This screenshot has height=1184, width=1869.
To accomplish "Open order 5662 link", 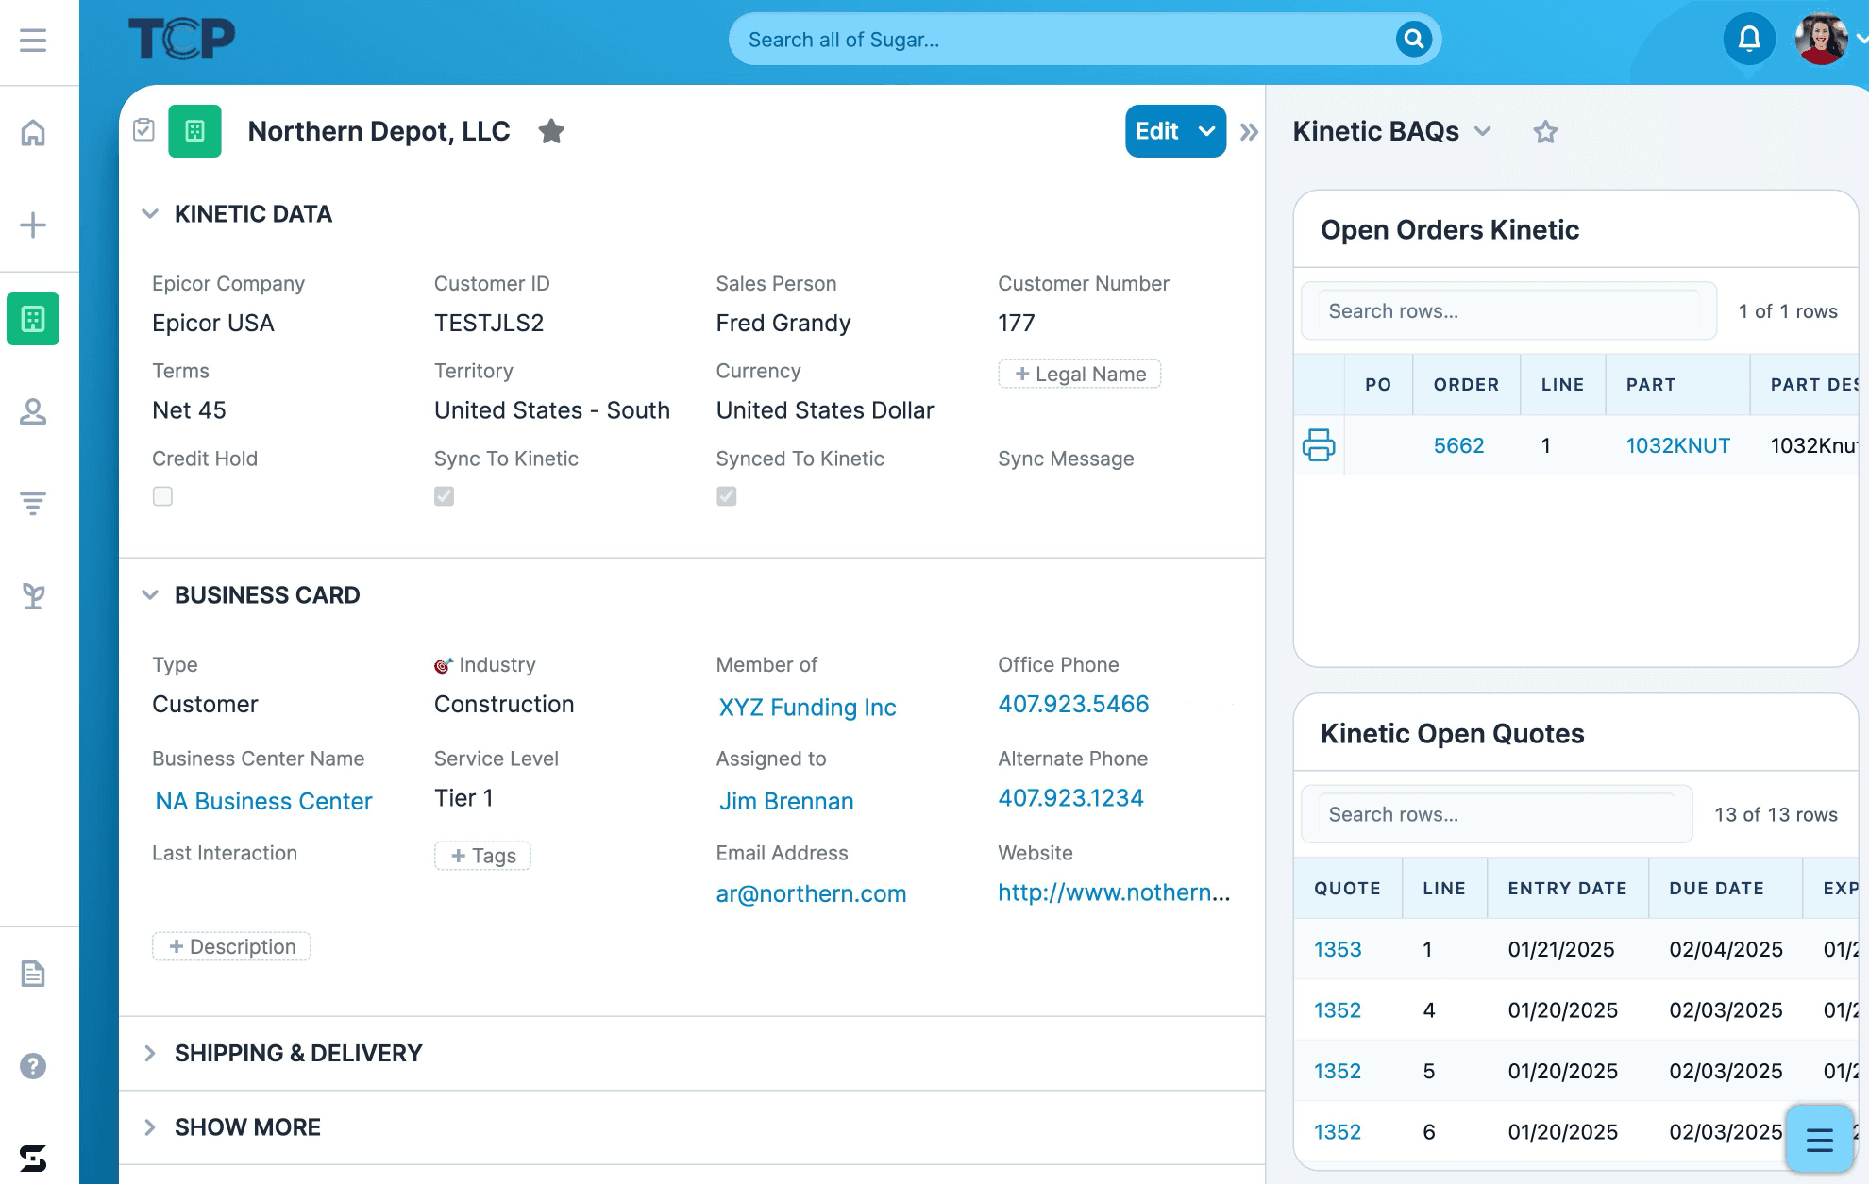I will point(1458,445).
